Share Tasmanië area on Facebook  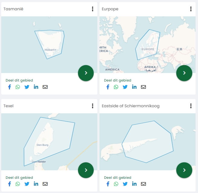click(x=9, y=87)
